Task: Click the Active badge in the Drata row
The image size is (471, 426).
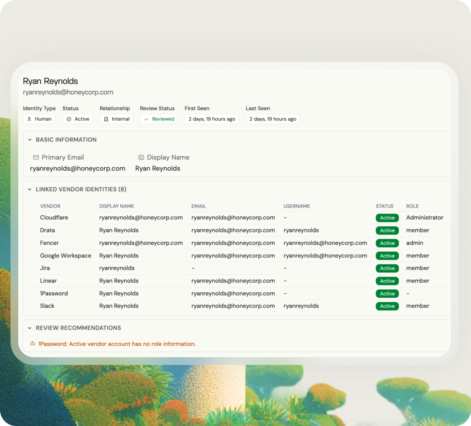Action: pos(387,231)
